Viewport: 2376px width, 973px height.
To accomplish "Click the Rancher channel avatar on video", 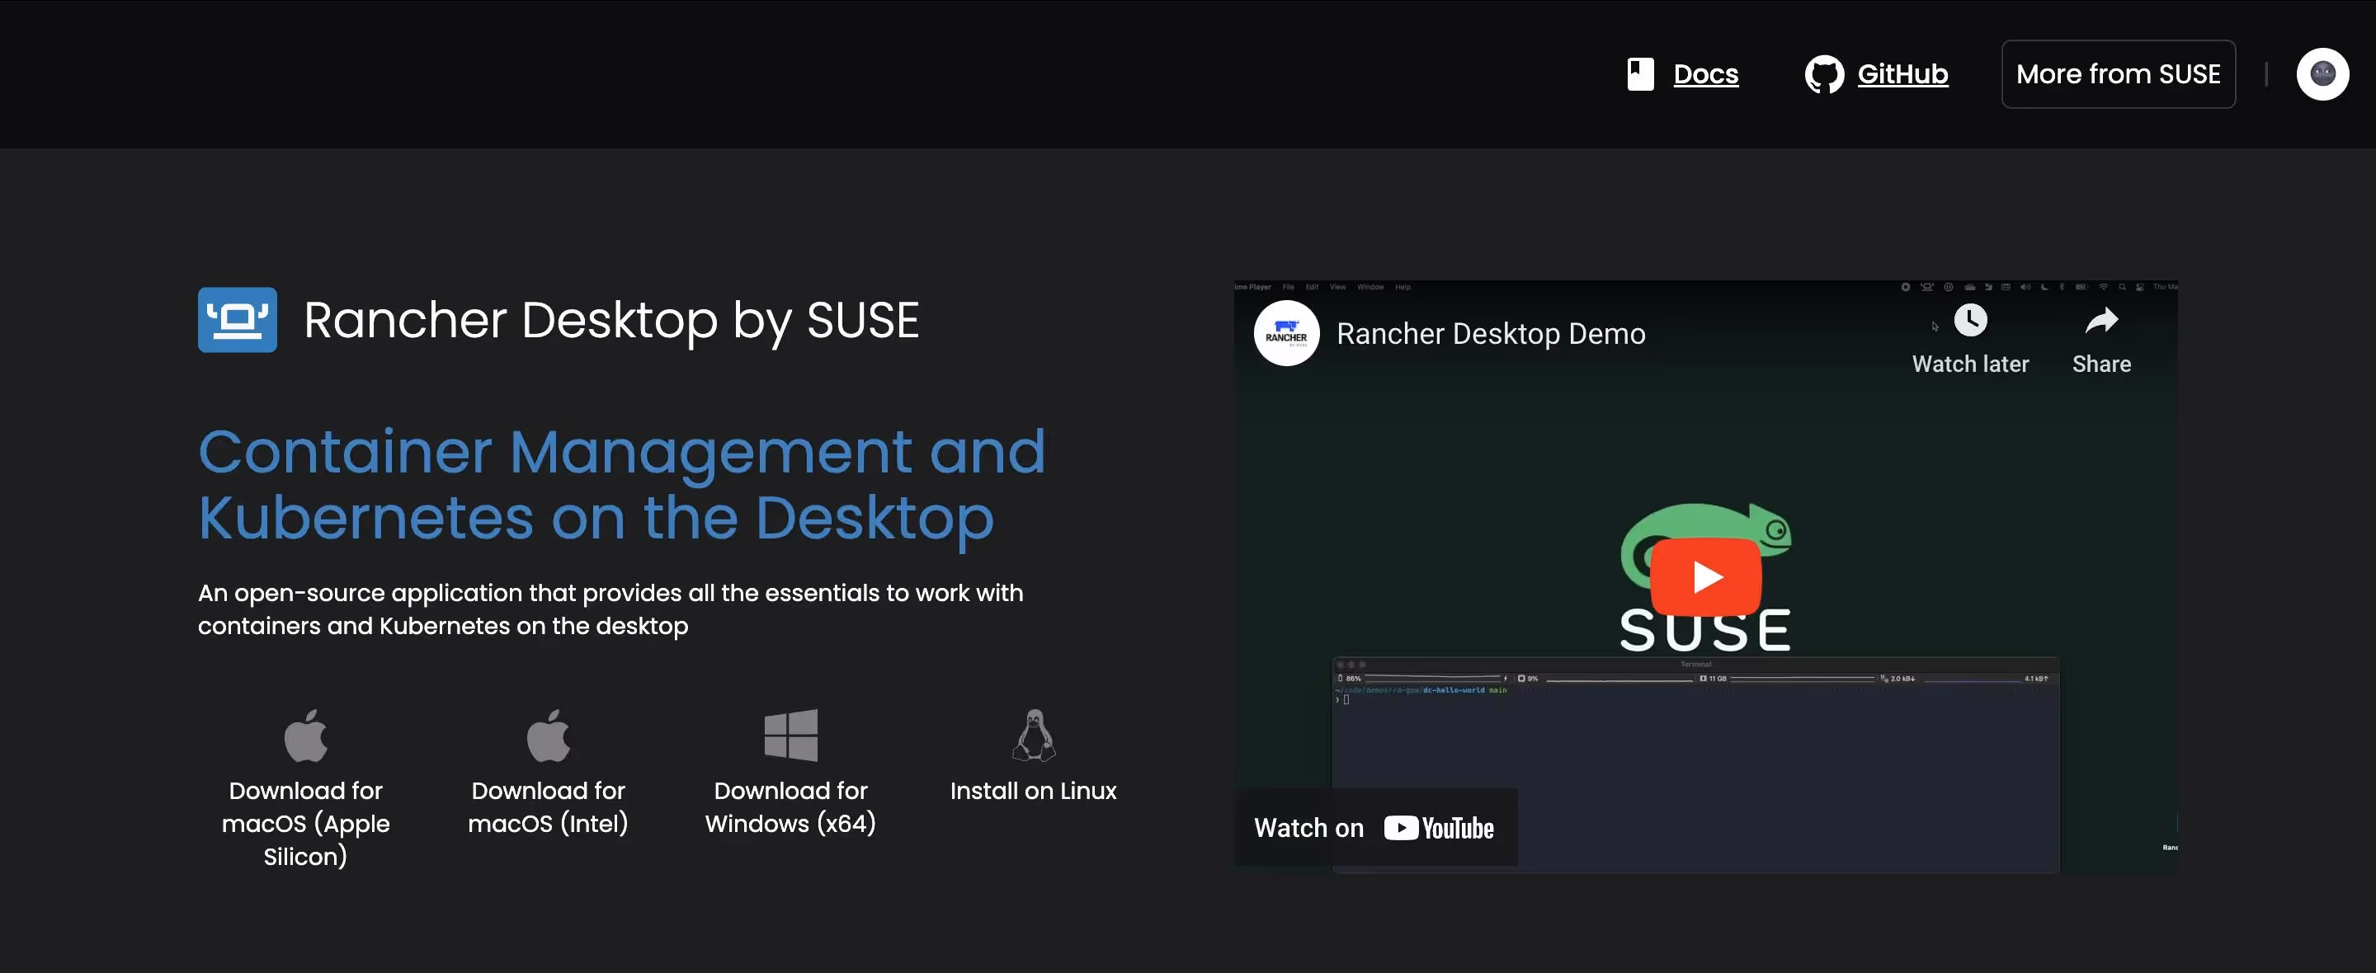I will [x=1286, y=334].
